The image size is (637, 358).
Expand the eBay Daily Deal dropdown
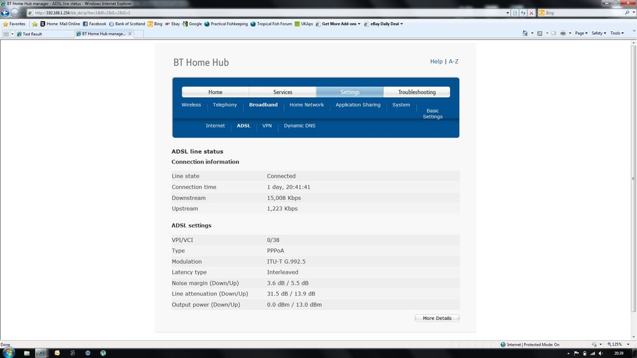401,24
